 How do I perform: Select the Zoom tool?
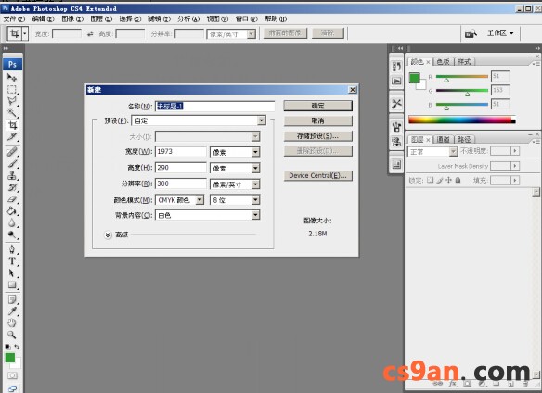point(12,335)
